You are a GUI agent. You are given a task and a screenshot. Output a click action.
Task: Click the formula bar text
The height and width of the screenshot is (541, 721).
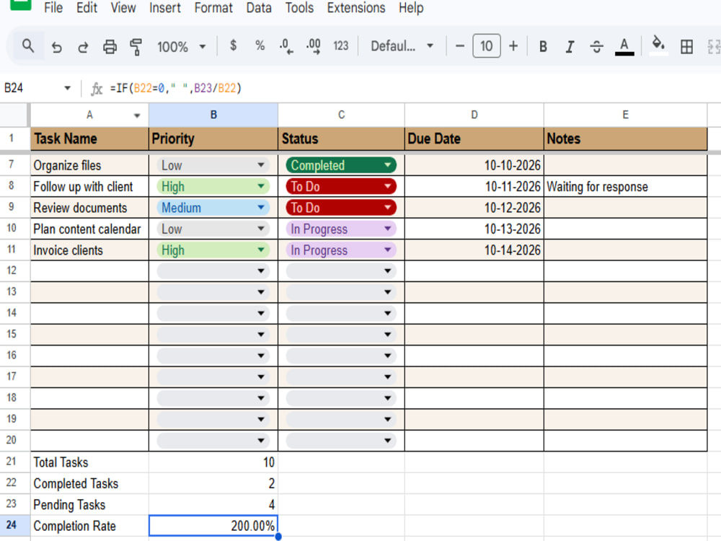tap(176, 88)
